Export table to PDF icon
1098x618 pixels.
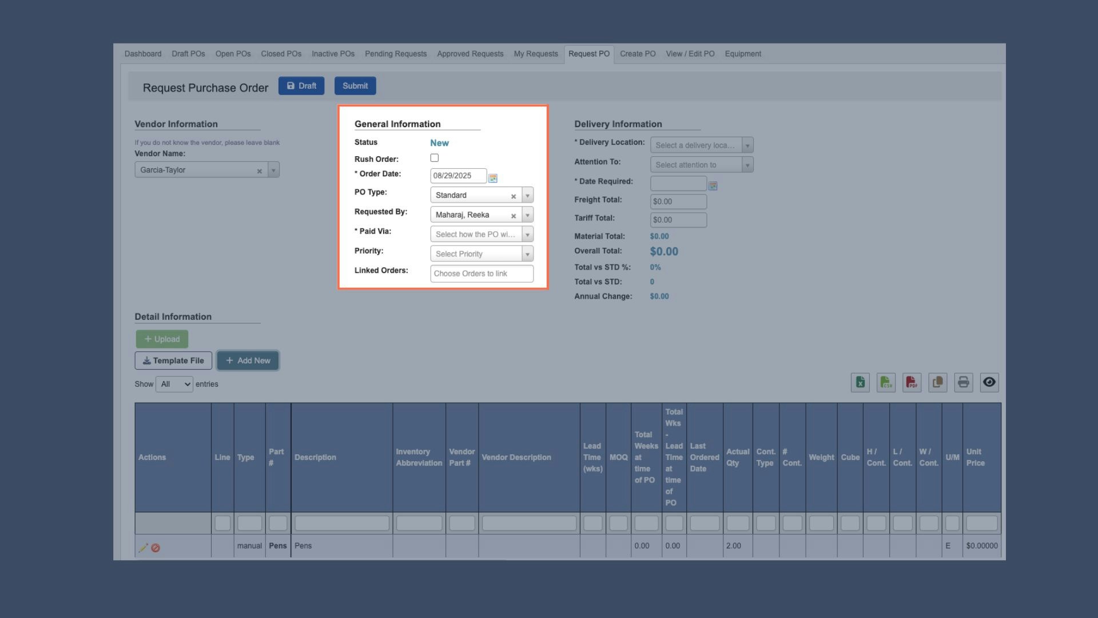click(x=912, y=382)
